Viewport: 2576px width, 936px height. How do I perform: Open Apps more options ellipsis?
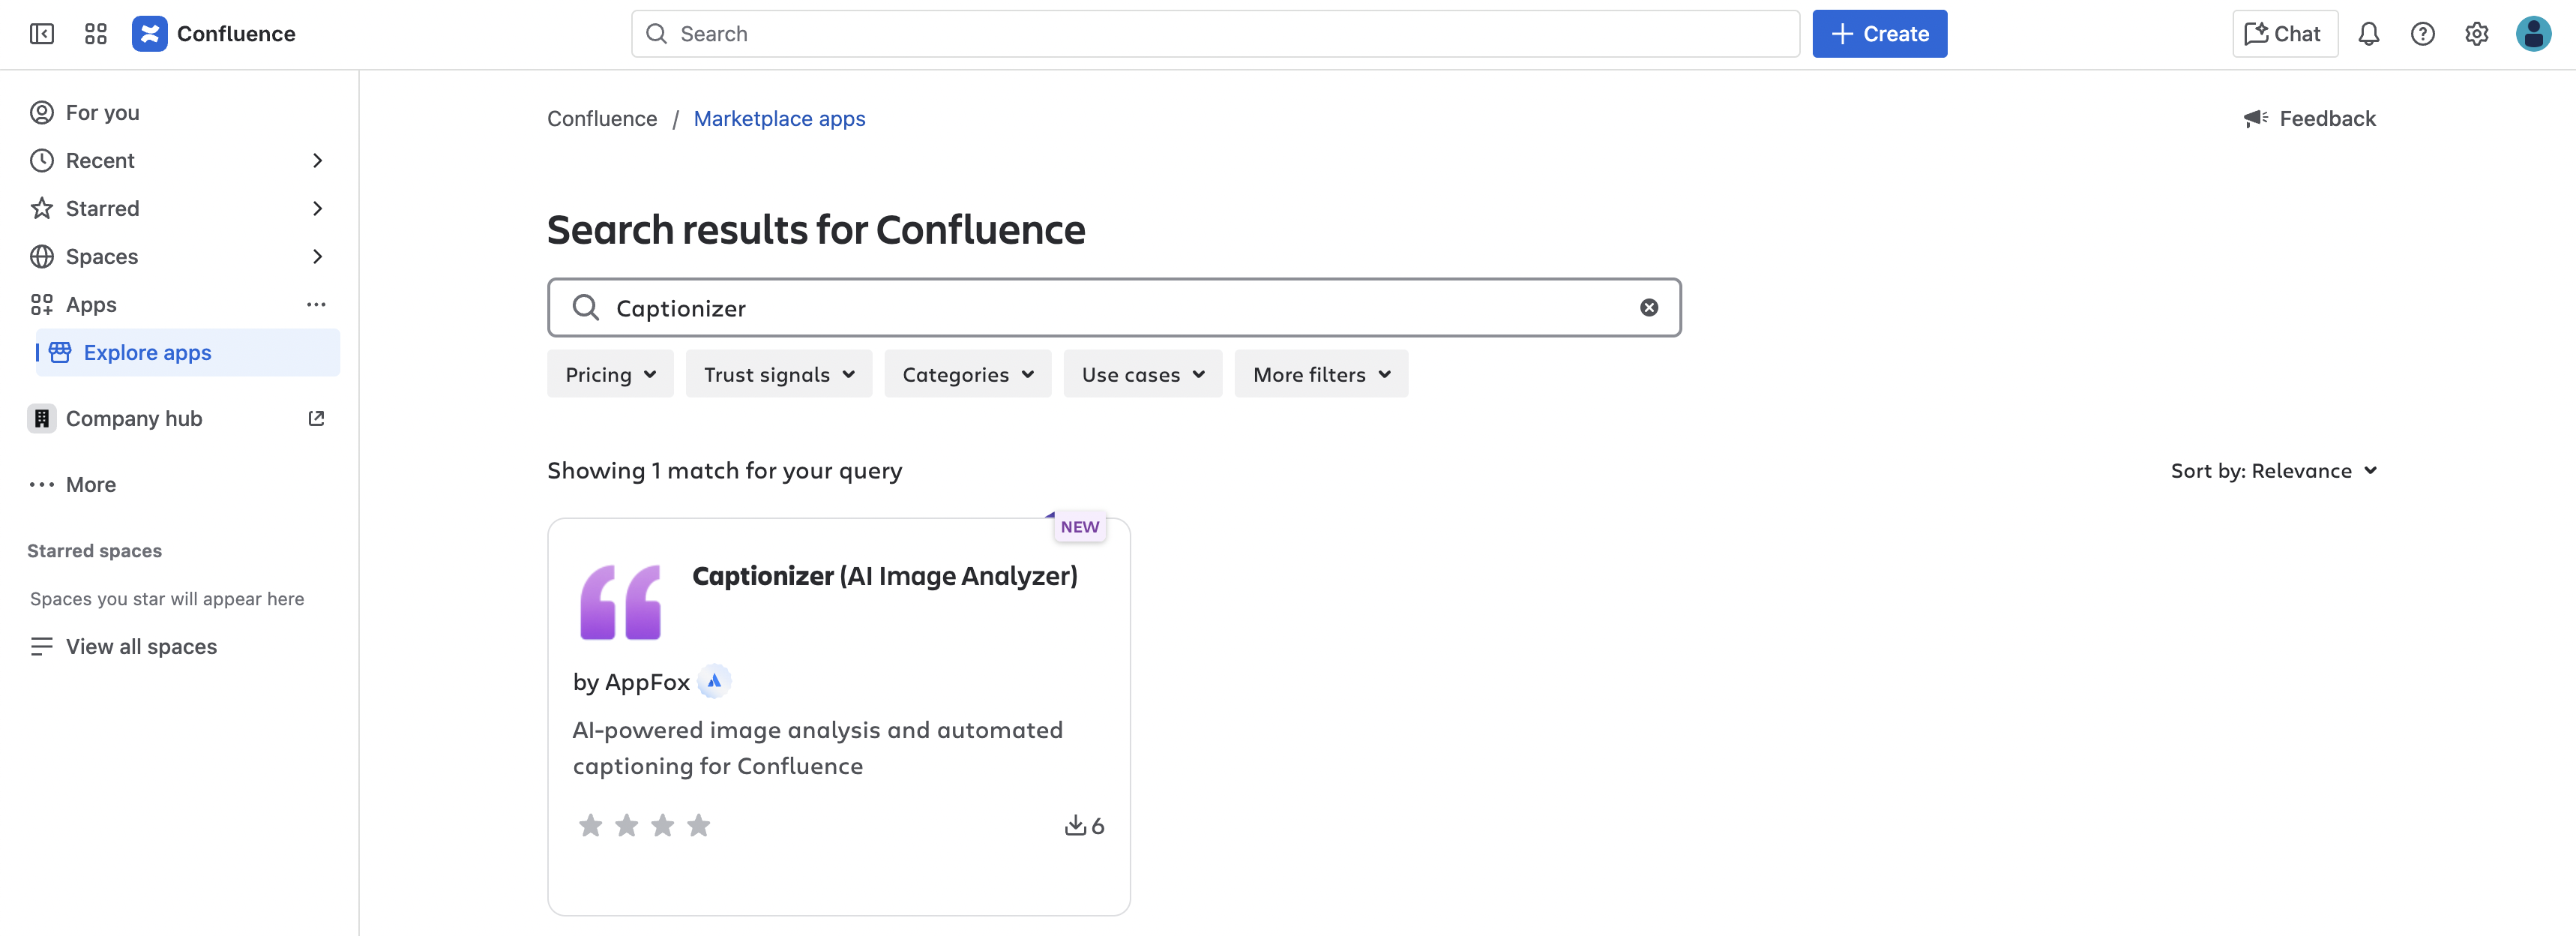pyautogui.click(x=316, y=305)
